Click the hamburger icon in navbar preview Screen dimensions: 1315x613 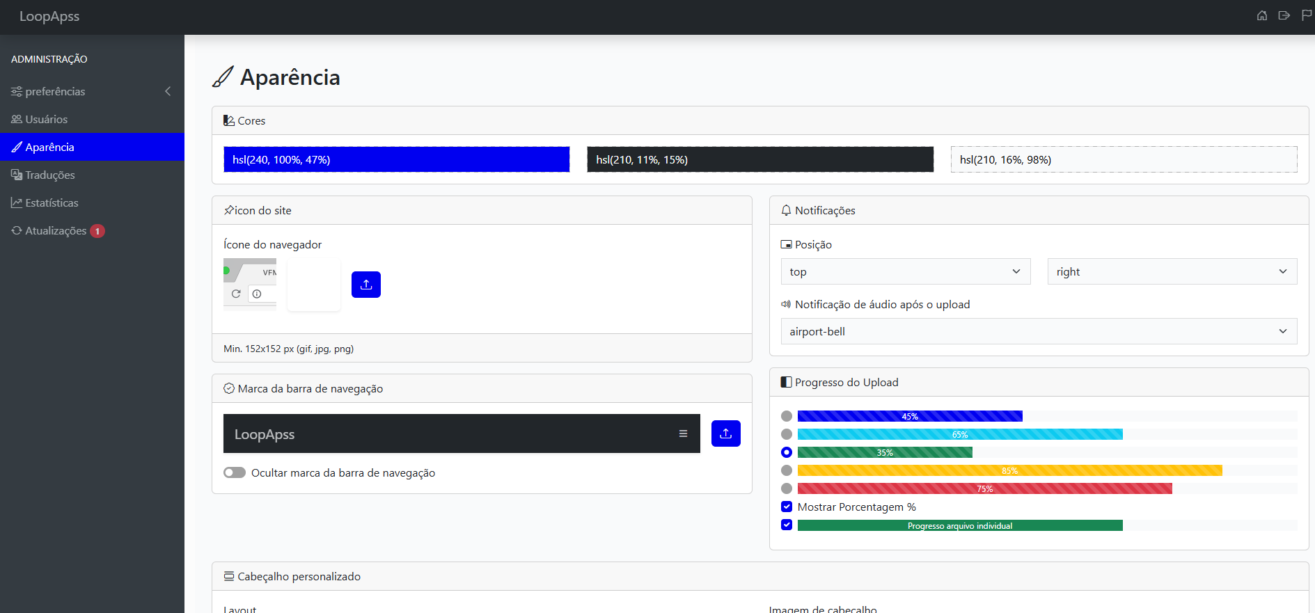pyautogui.click(x=683, y=433)
